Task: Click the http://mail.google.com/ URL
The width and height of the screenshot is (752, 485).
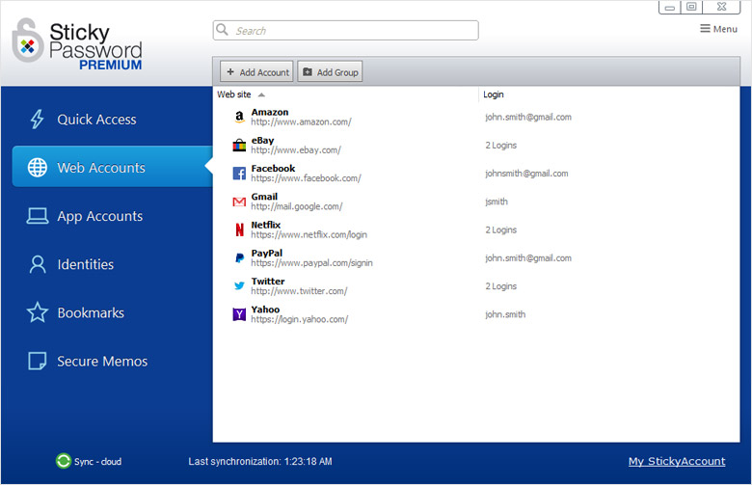Action: 297,206
